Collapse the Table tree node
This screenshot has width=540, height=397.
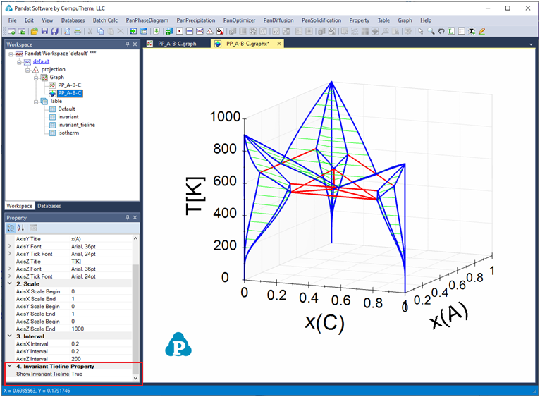[35, 101]
